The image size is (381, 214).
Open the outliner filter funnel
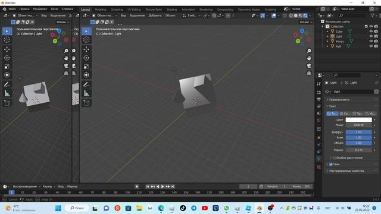pos(373,15)
